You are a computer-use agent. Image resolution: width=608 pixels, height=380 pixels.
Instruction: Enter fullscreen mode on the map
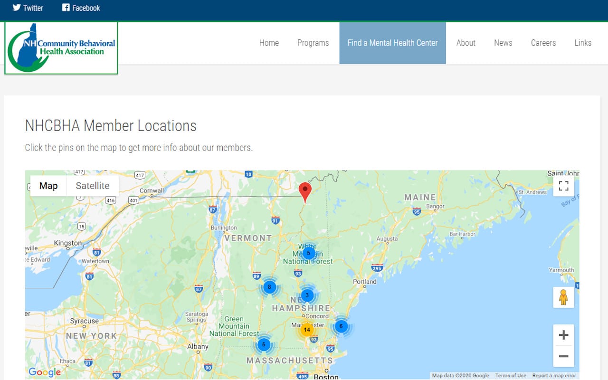coord(563,186)
